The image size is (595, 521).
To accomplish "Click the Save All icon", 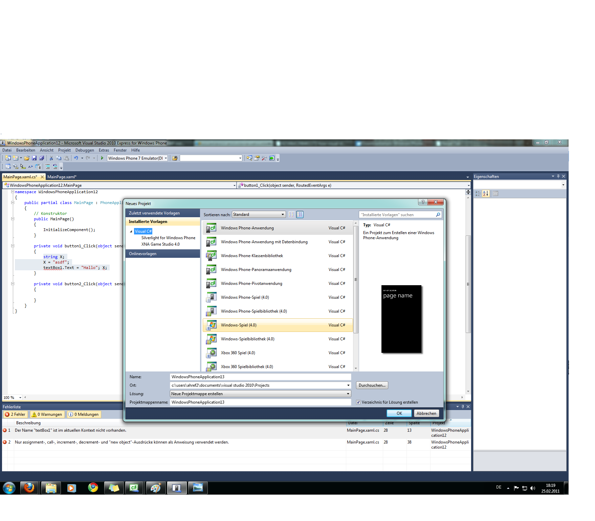I will click(x=42, y=158).
